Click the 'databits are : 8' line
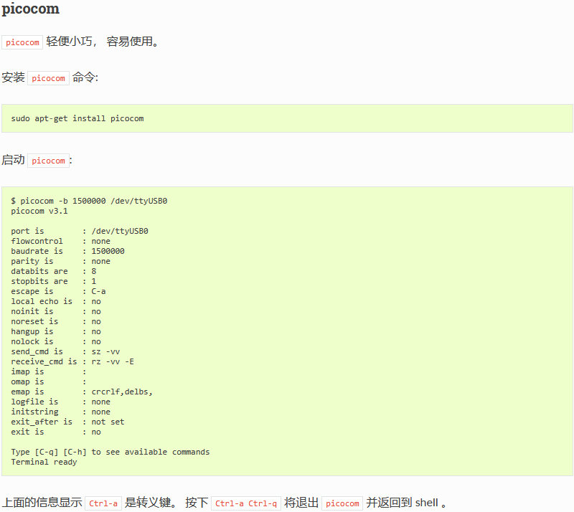The width and height of the screenshot is (574, 512). click(53, 271)
